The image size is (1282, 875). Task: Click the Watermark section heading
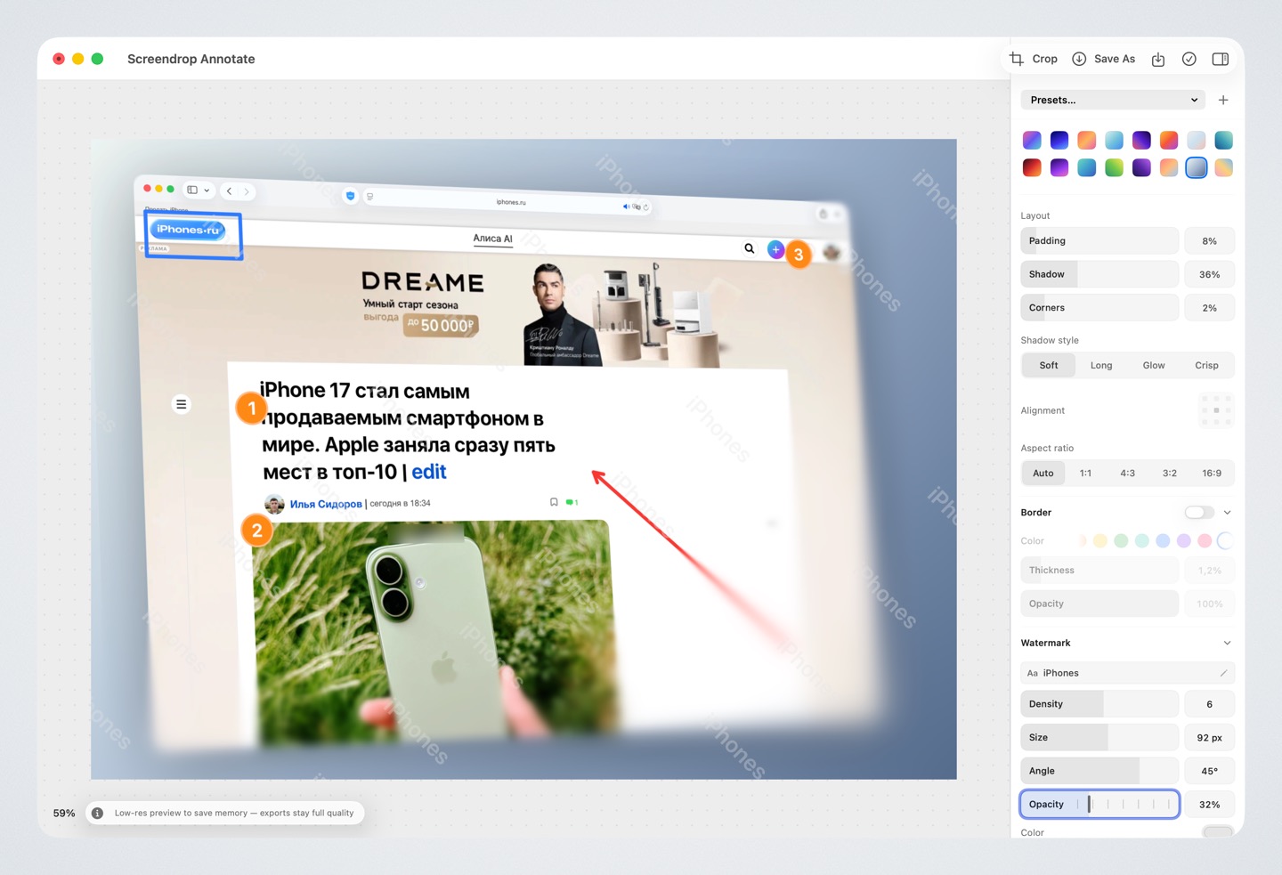pyautogui.click(x=1045, y=643)
